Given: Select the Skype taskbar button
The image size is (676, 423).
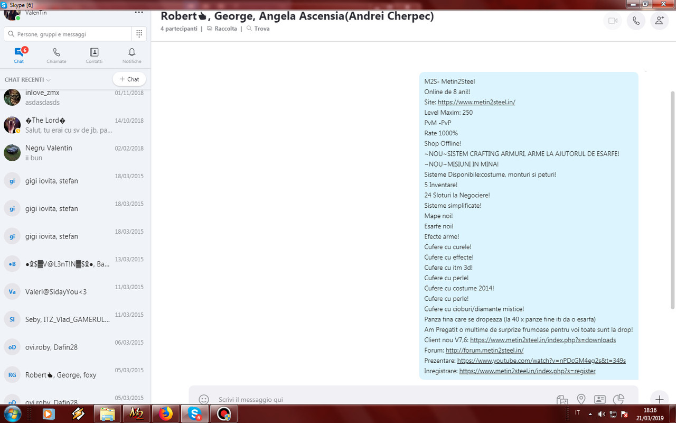Looking at the screenshot, I should (x=194, y=413).
